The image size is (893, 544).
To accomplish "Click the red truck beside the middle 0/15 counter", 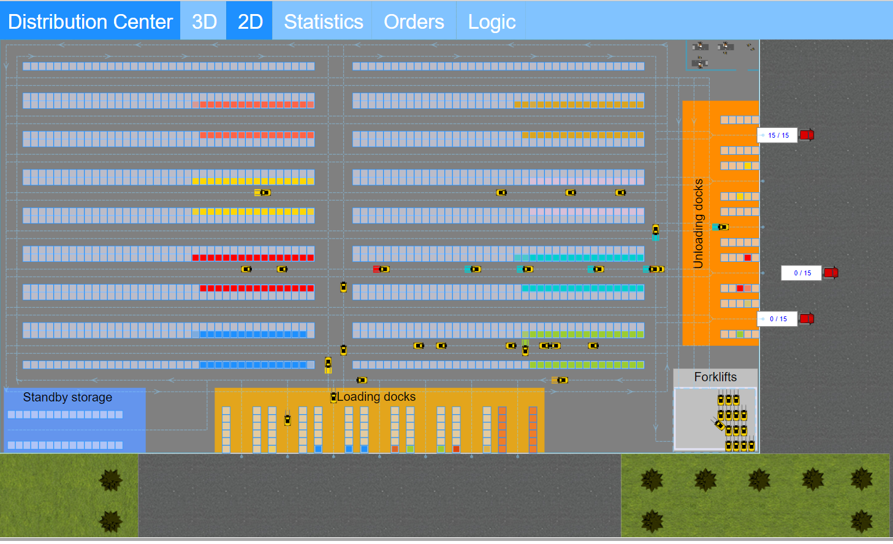I will click(x=831, y=272).
